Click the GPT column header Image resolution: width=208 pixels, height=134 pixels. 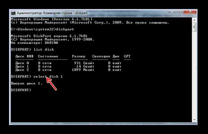click(127, 56)
